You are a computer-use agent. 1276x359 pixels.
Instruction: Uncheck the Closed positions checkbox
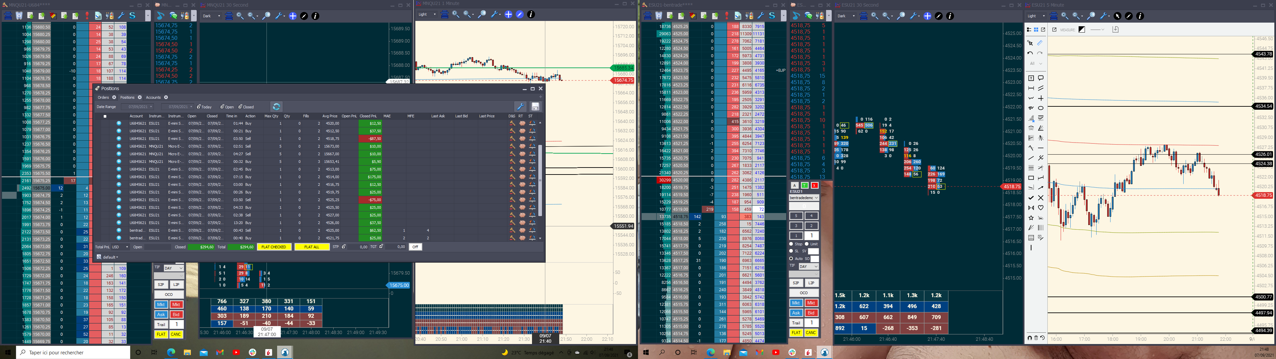[x=240, y=107]
